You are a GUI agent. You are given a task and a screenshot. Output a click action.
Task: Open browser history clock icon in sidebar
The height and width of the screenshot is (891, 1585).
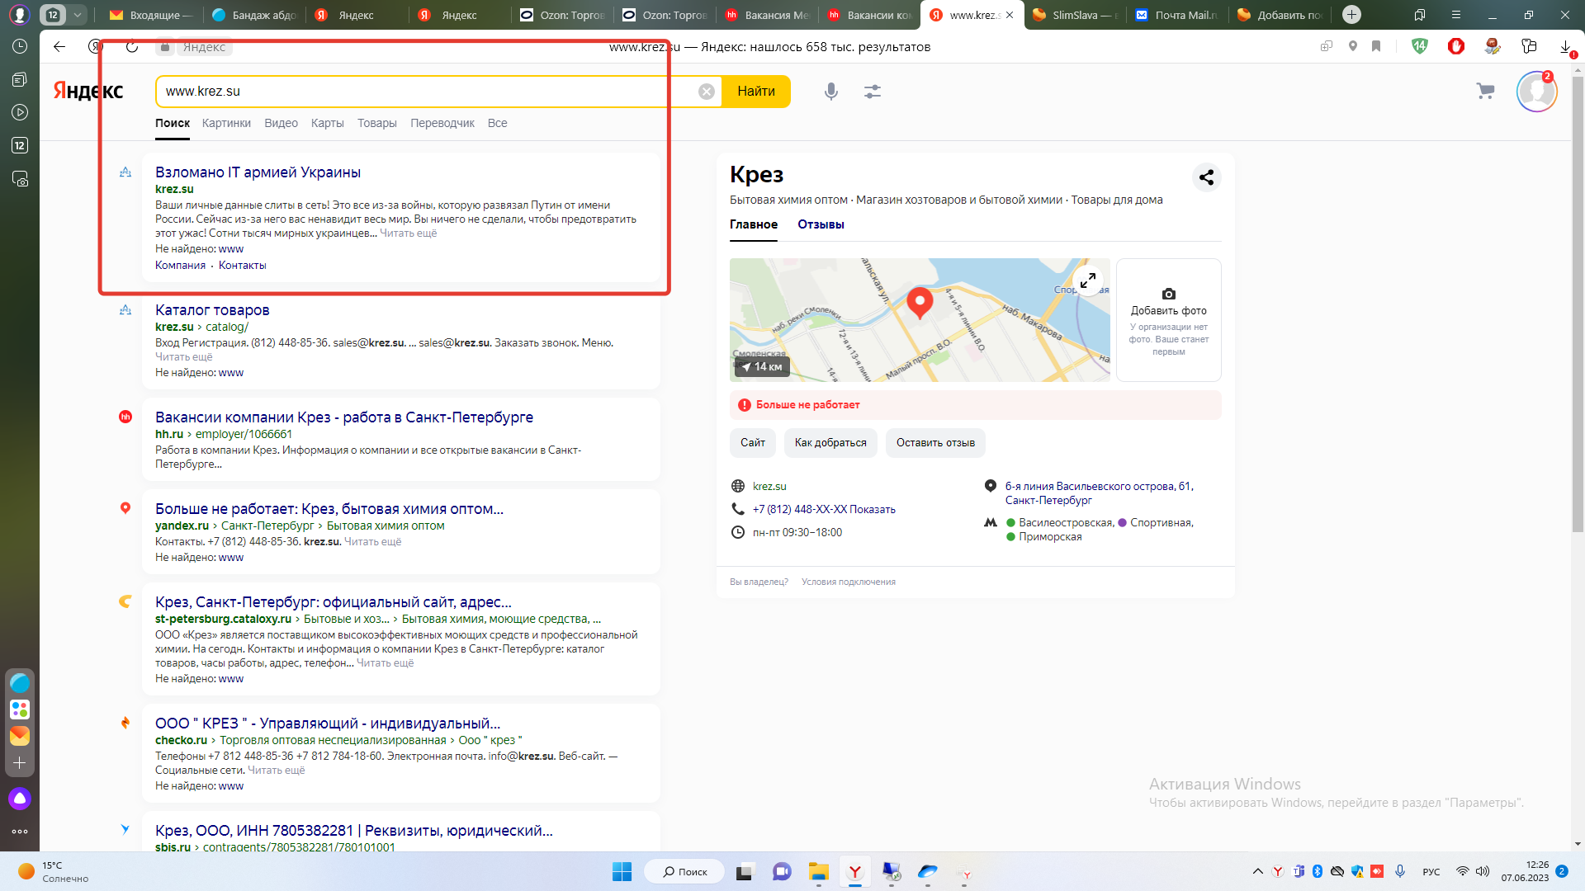tap(20, 47)
